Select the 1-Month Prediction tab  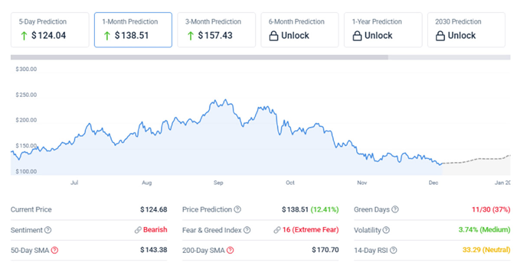tap(133, 29)
